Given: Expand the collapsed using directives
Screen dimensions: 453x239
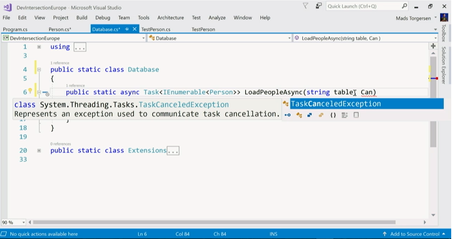Looking at the screenshot, I should click(x=39, y=47).
